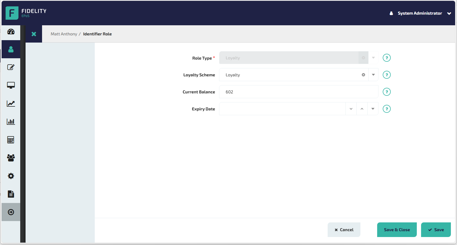Open the document icon in sidebar
The image size is (457, 245).
click(x=11, y=194)
